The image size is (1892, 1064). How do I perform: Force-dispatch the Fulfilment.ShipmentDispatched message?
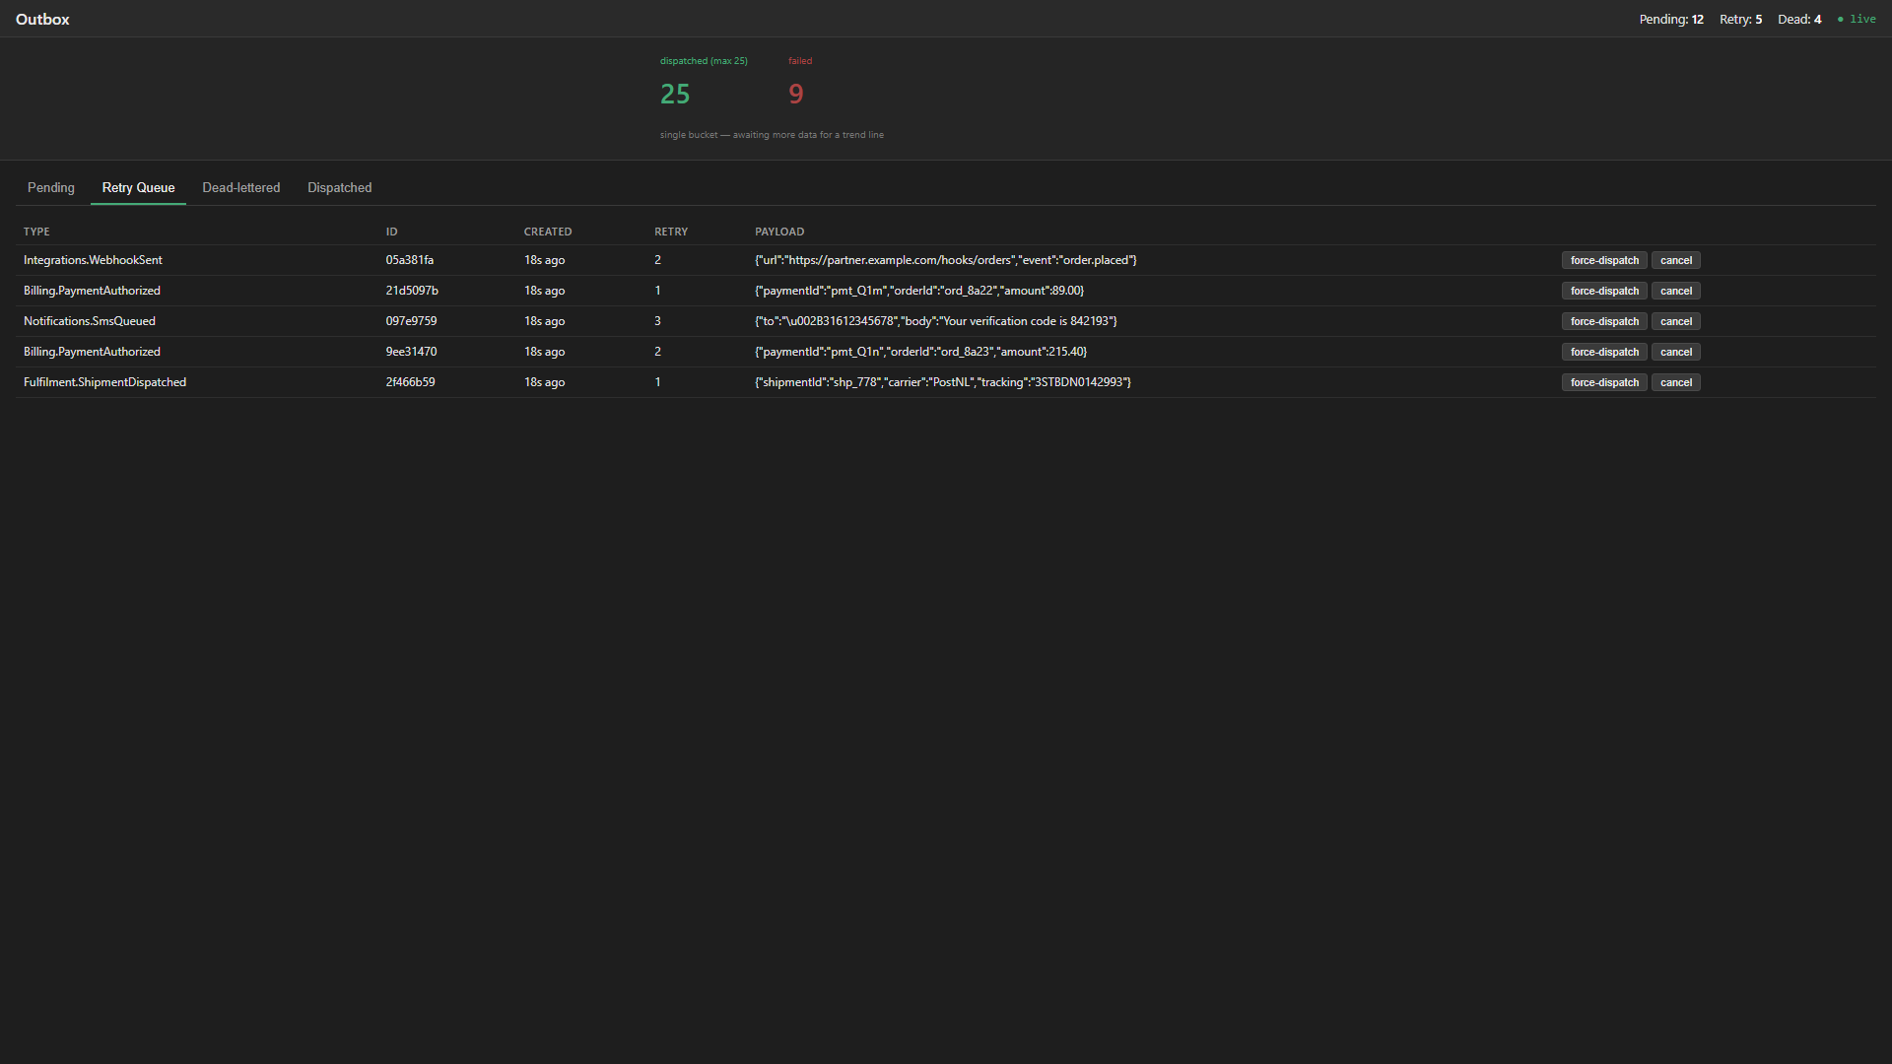1604,382
